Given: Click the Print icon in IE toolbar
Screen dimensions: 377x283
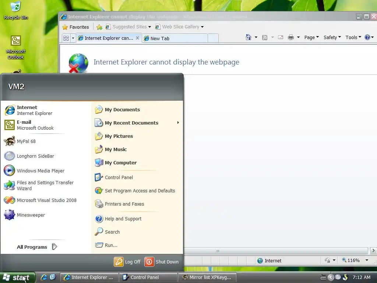Looking at the screenshot, I should [291, 37].
